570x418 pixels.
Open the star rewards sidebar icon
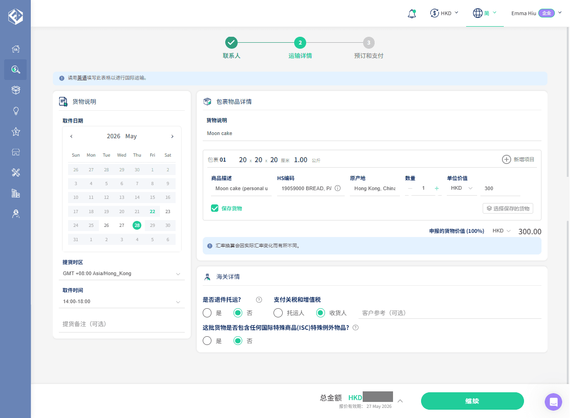tap(16, 131)
